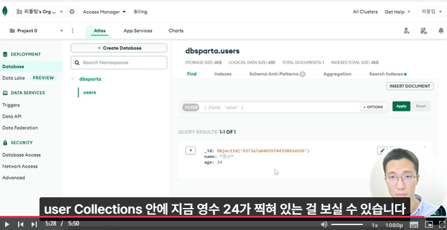Mute the video volume speaker
Viewport: 447px width, 230px height.
[324, 224]
